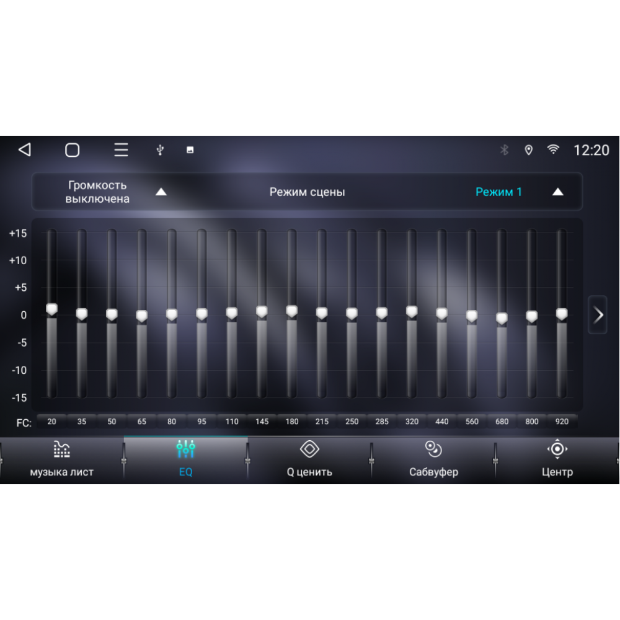Show next frequency bands with right chevron
The image size is (620, 620).
tap(598, 315)
